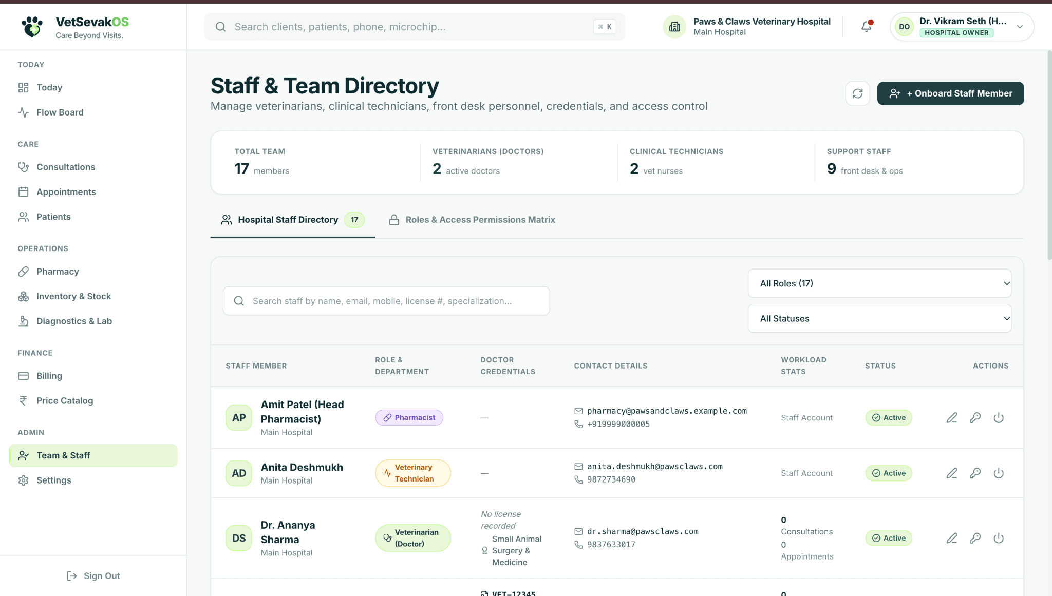Screen dimensions: 1052x596
Task: Click the VetSevakOS paw logo
Action: tap(32, 27)
